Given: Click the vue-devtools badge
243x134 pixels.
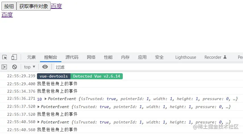Looking at the screenshot, I should coord(54,76).
